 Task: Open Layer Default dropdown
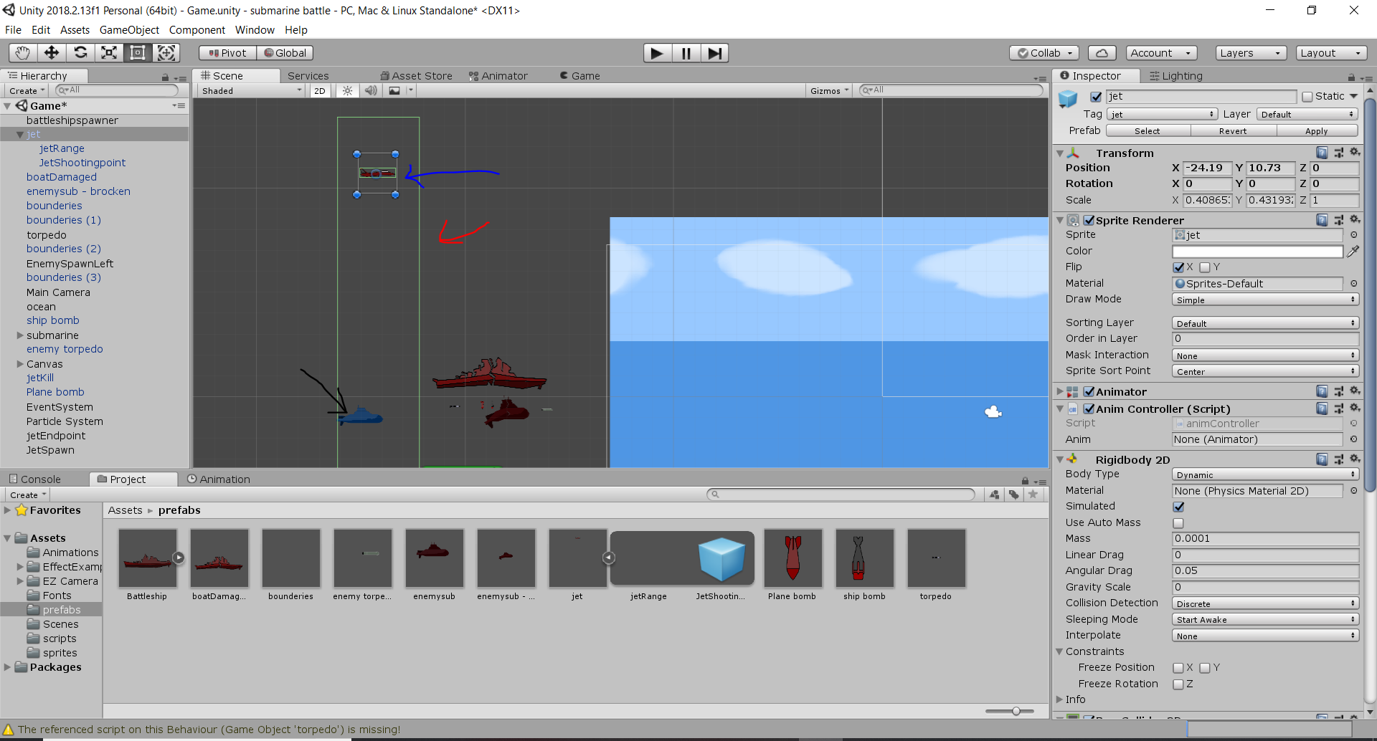[x=1307, y=114]
